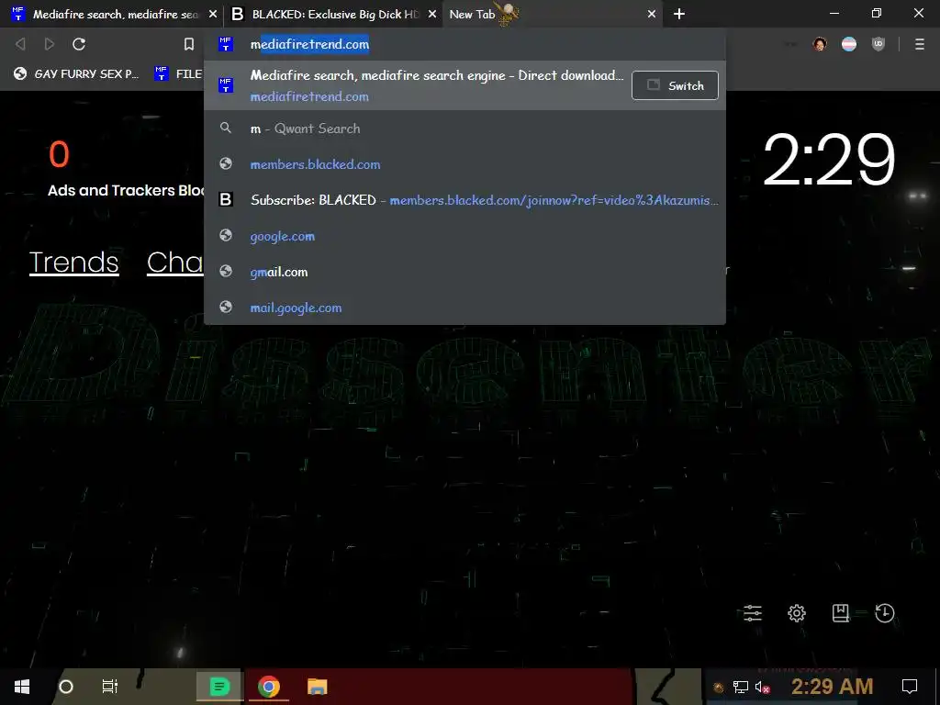This screenshot has width=940, height=705.
Task: Choose mail.google.com suggestion
Action: click(x=465, y=307)
